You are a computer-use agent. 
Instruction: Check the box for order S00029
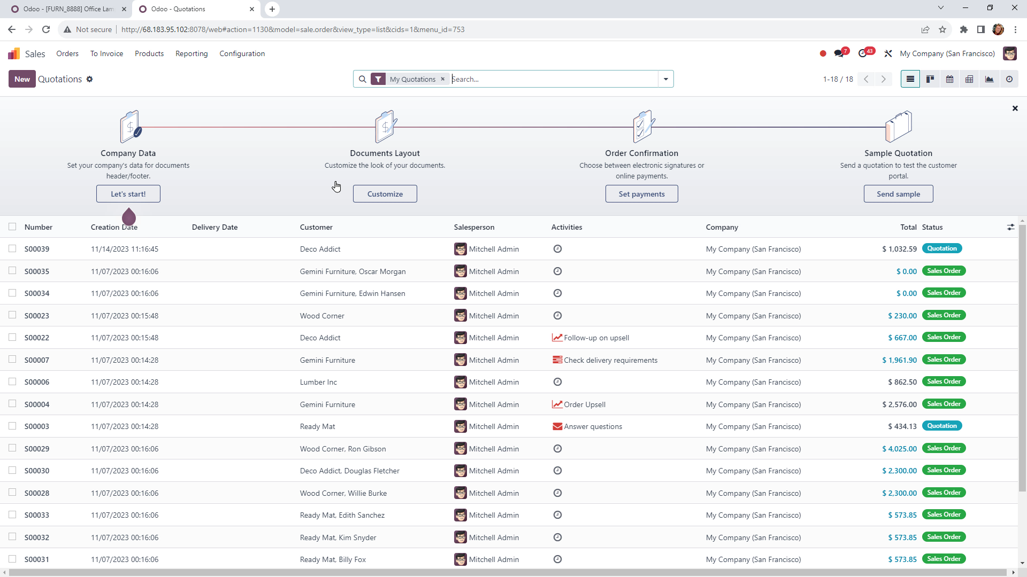[12, 448]
